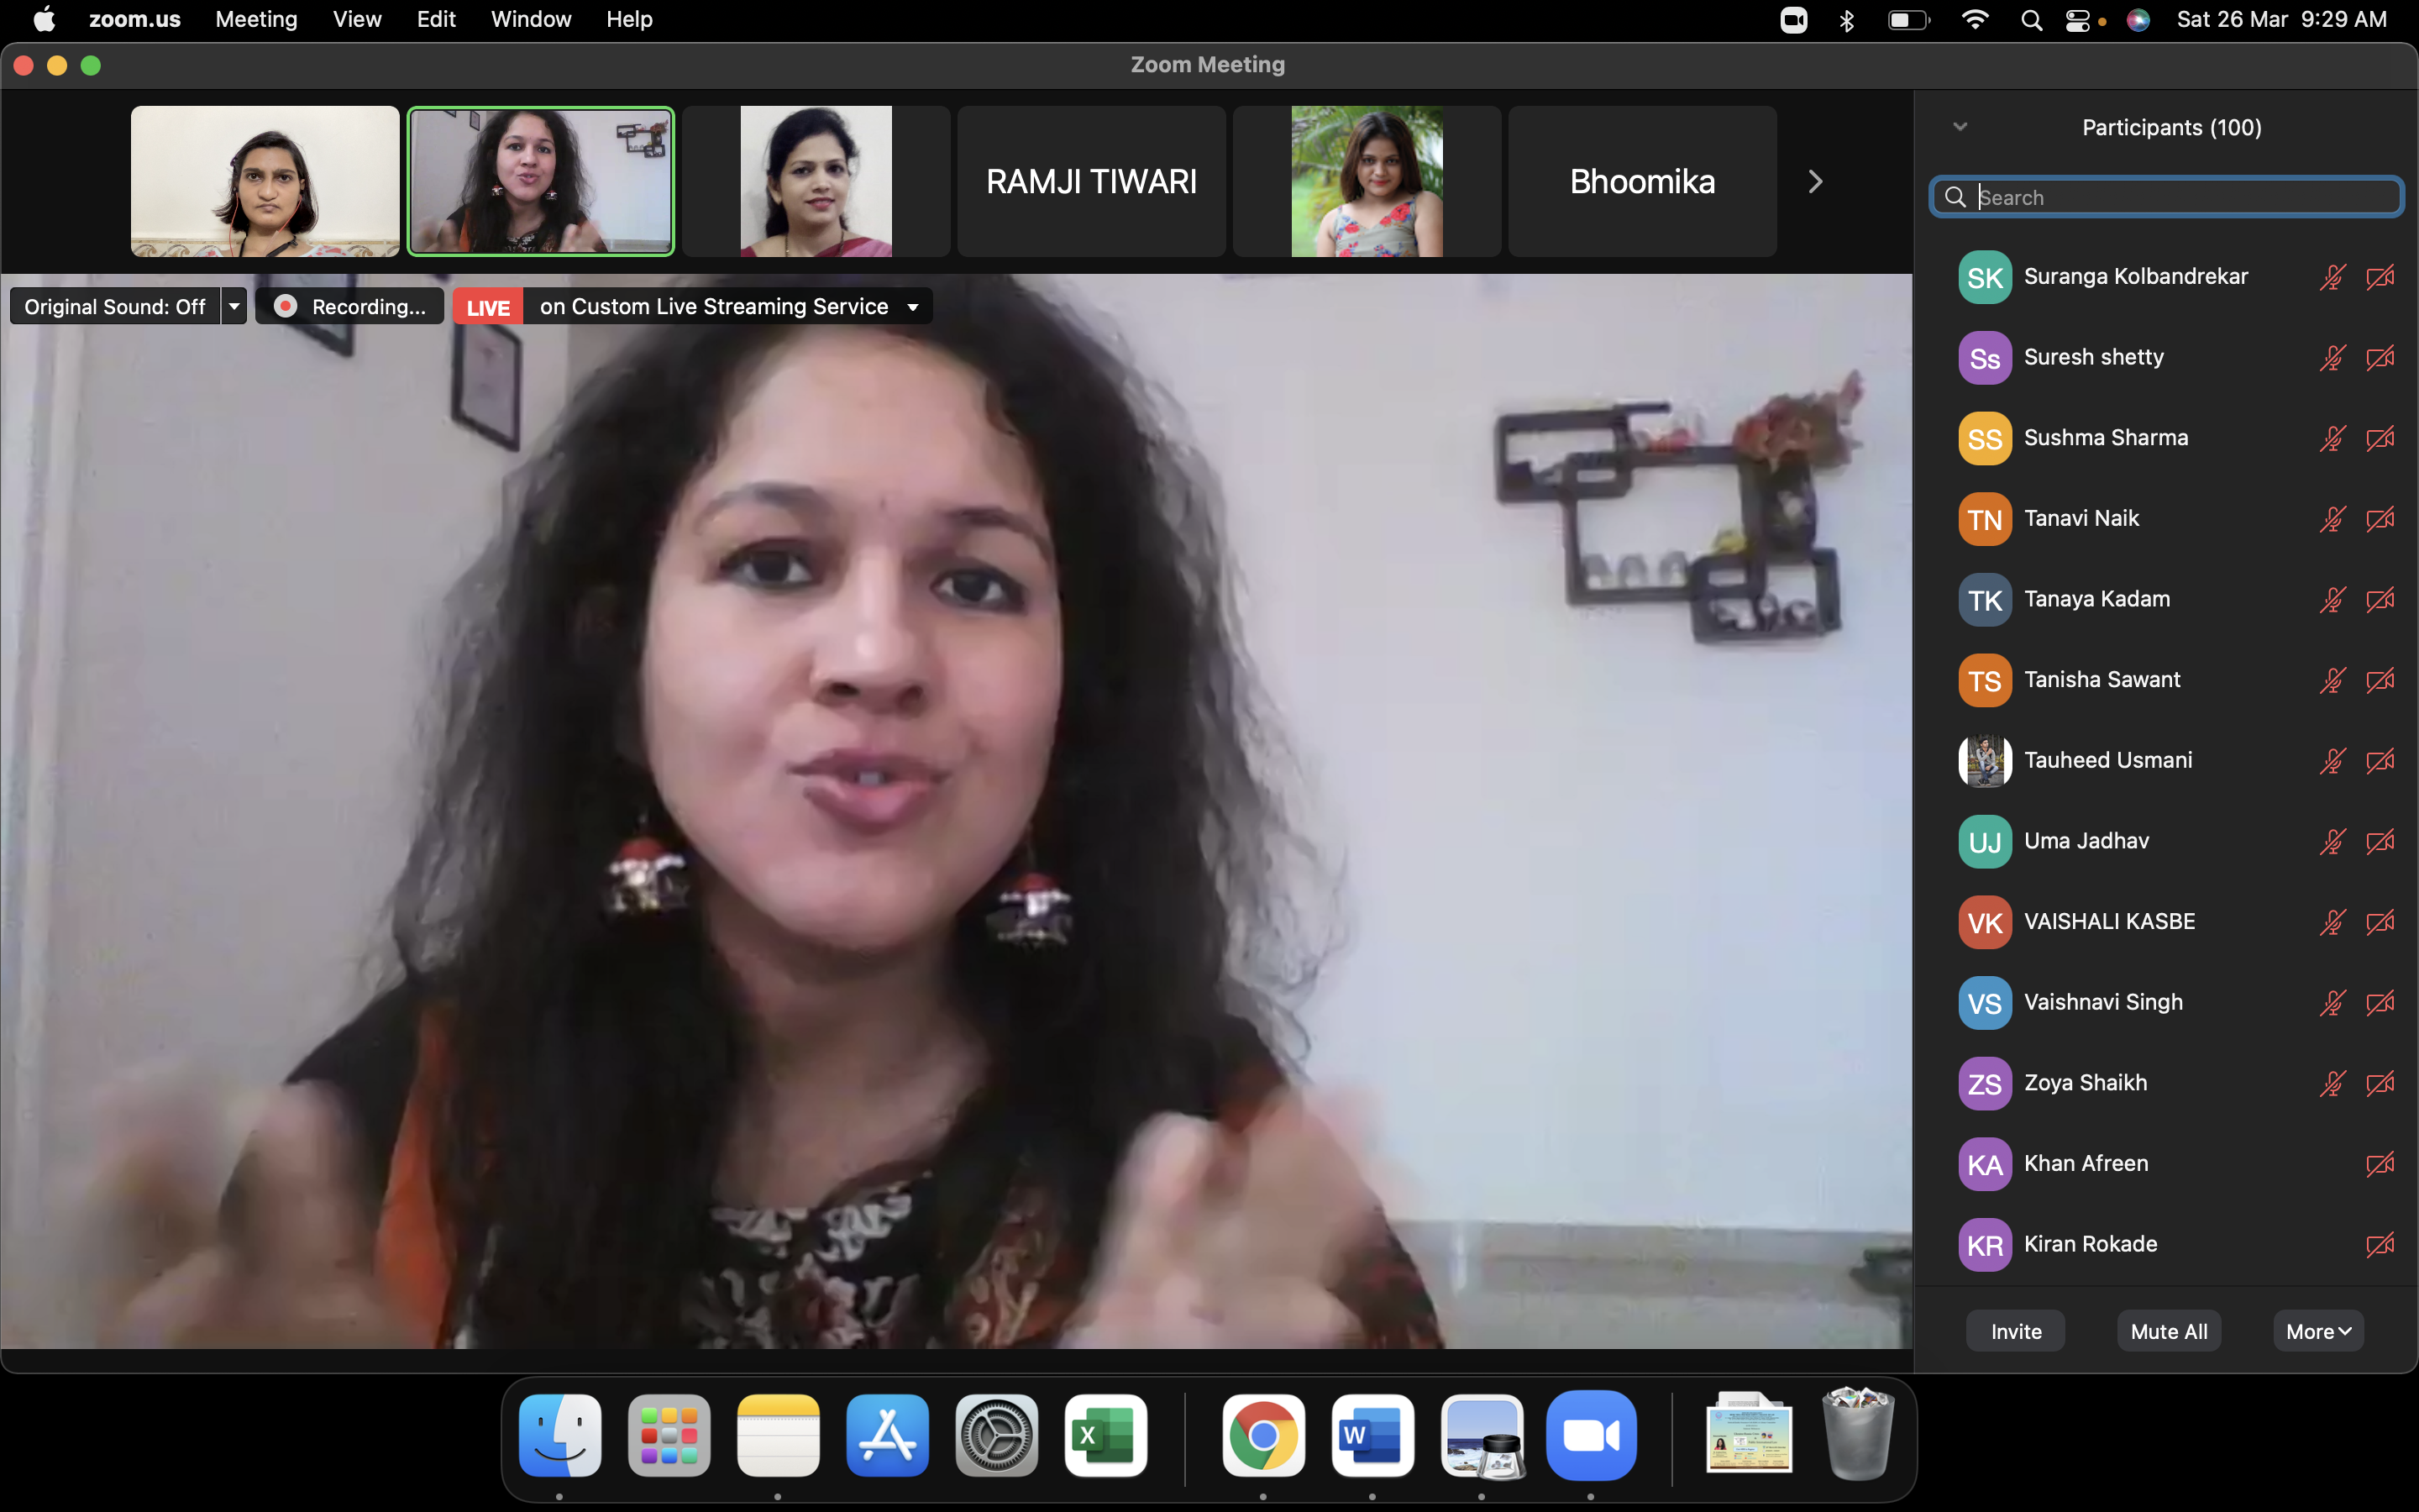This screenshot has height=1512, width=2419.
Task: Collapse the Participants panel chevron
Action: [x=1960, y=127]
